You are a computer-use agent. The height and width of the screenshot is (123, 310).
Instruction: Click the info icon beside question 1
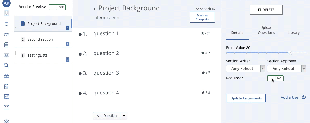click(80, 34)
